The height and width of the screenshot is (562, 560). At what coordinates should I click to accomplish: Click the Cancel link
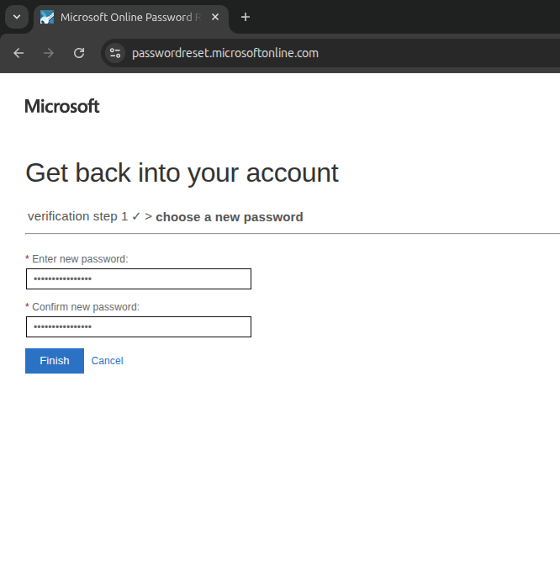(107, 361)
